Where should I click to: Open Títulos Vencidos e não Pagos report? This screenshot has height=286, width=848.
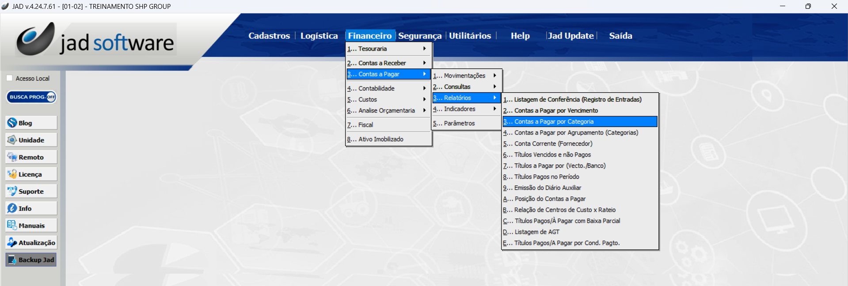552,154
